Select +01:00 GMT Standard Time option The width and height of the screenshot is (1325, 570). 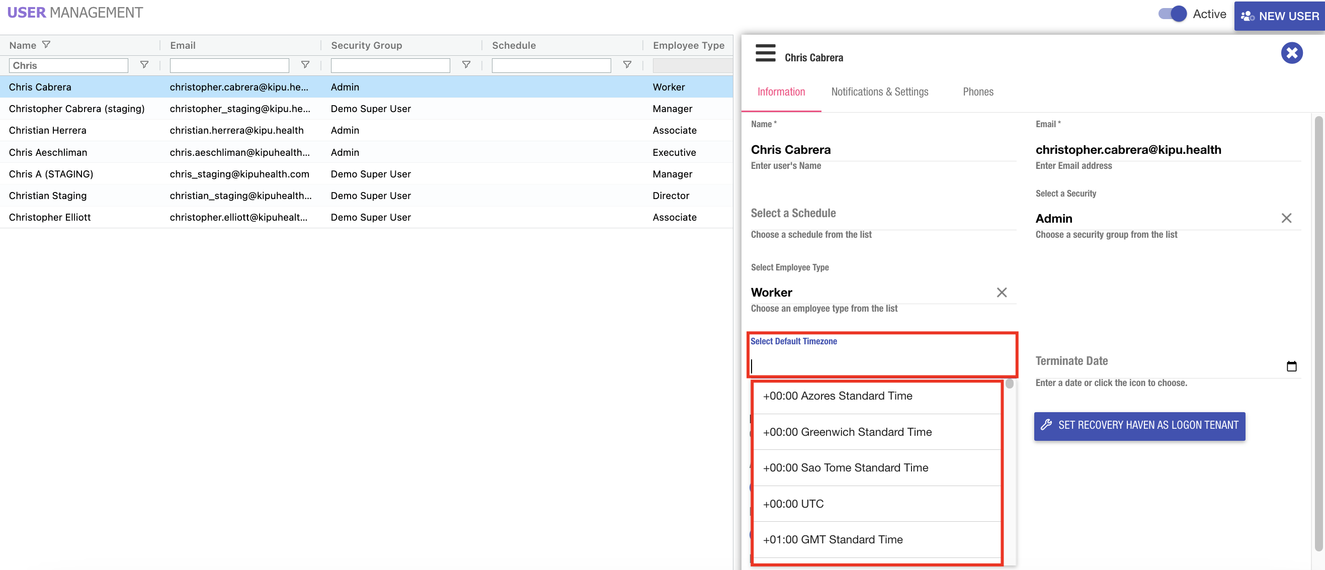click(x=832, y=539)
